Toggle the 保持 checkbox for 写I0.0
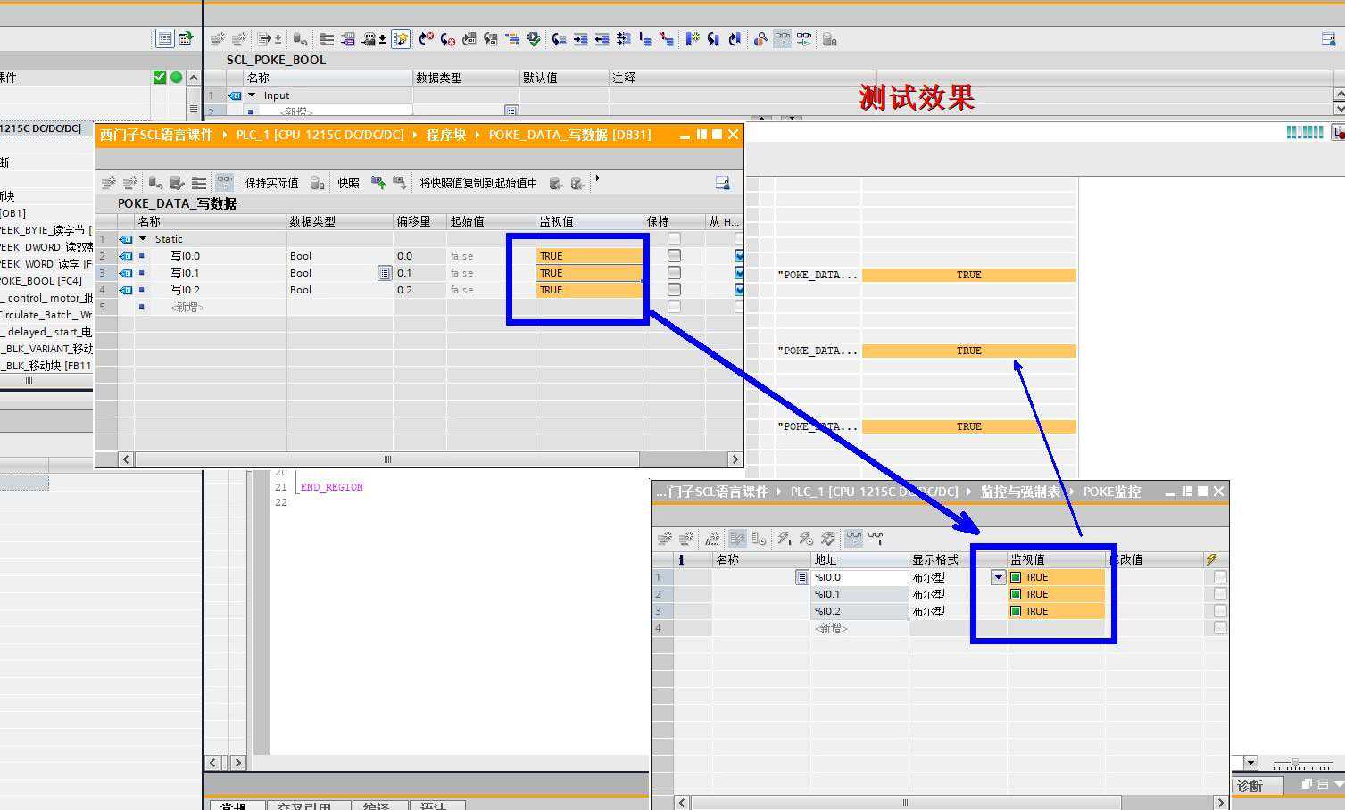This screenshot has width=1345, height=810. pyautogui.click(x=674, y=256)
